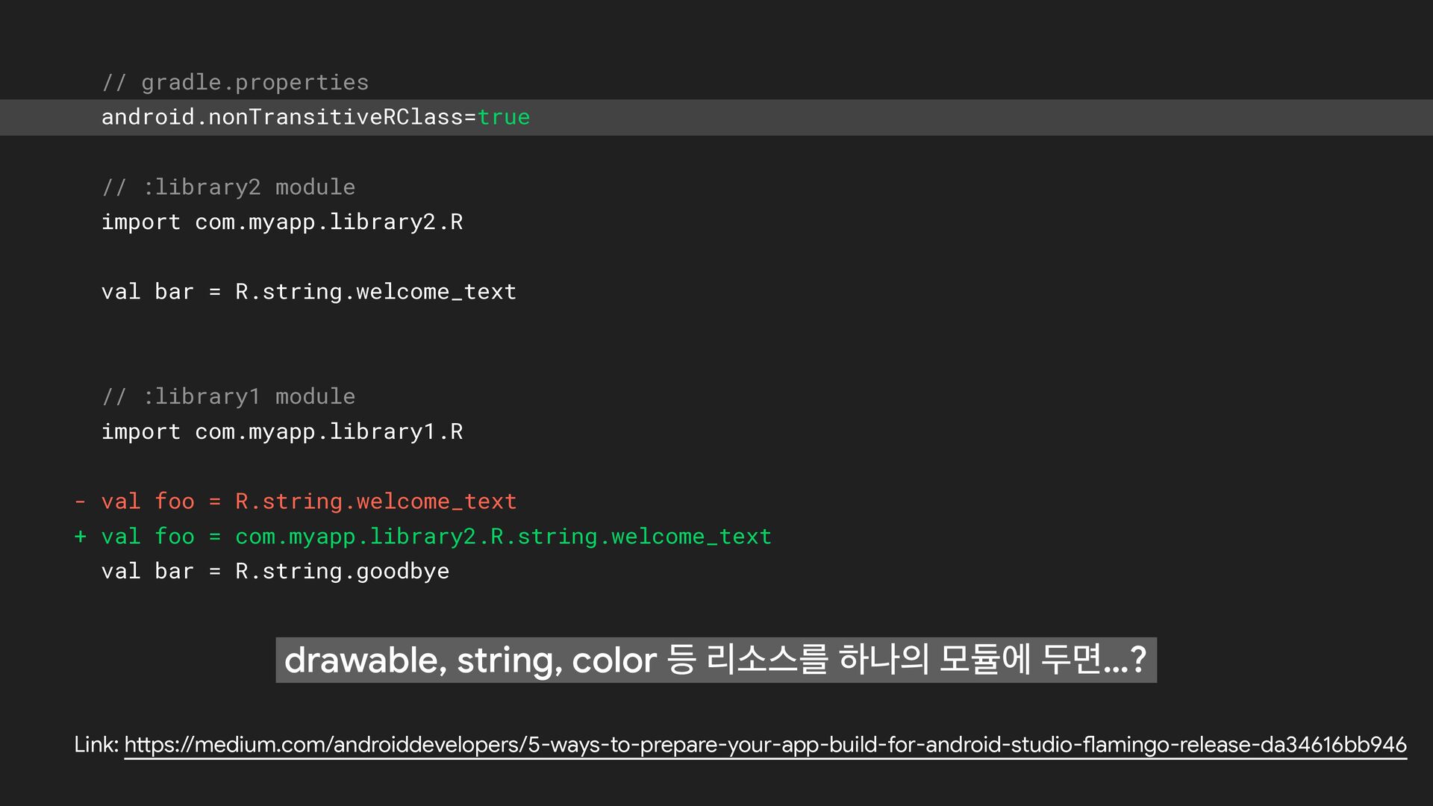Click the red minus diff marker
The width and height of the screenshot is (1433, 806).
pyautogui.click(x=80, y=502)
